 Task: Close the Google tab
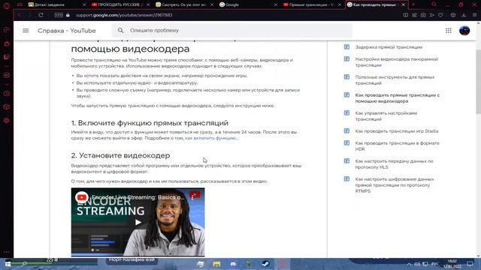276,4
